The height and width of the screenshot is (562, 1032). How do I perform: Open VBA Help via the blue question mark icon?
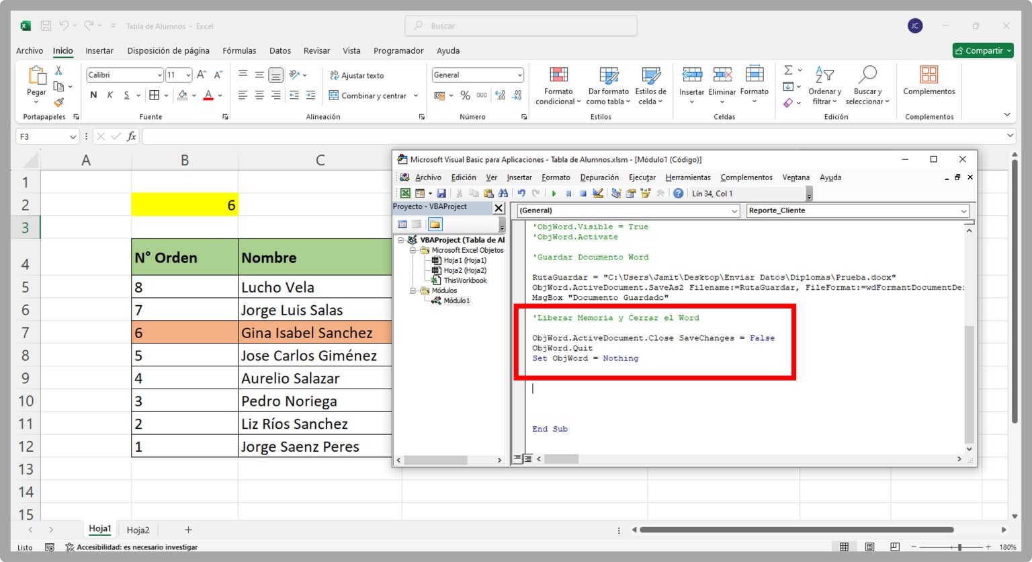click(678, 193)
